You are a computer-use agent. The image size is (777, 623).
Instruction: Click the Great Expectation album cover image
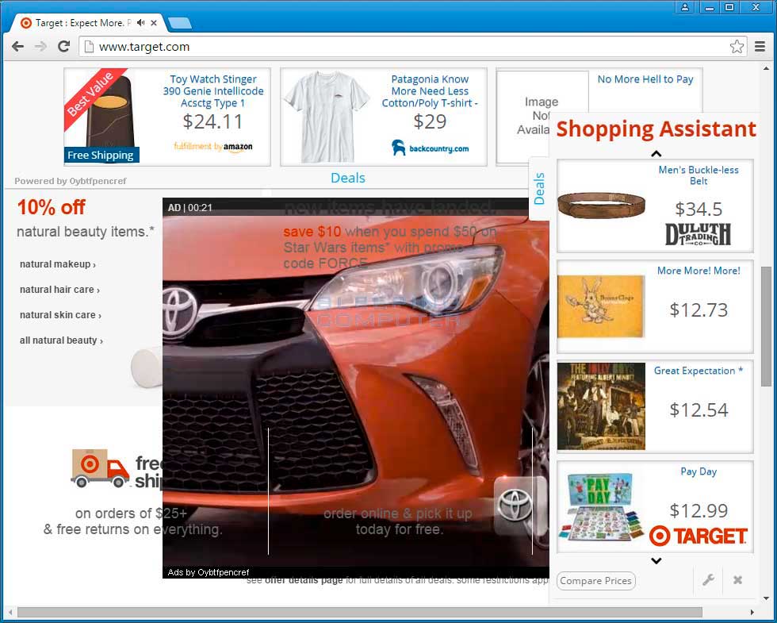click(x=601, y=406)
